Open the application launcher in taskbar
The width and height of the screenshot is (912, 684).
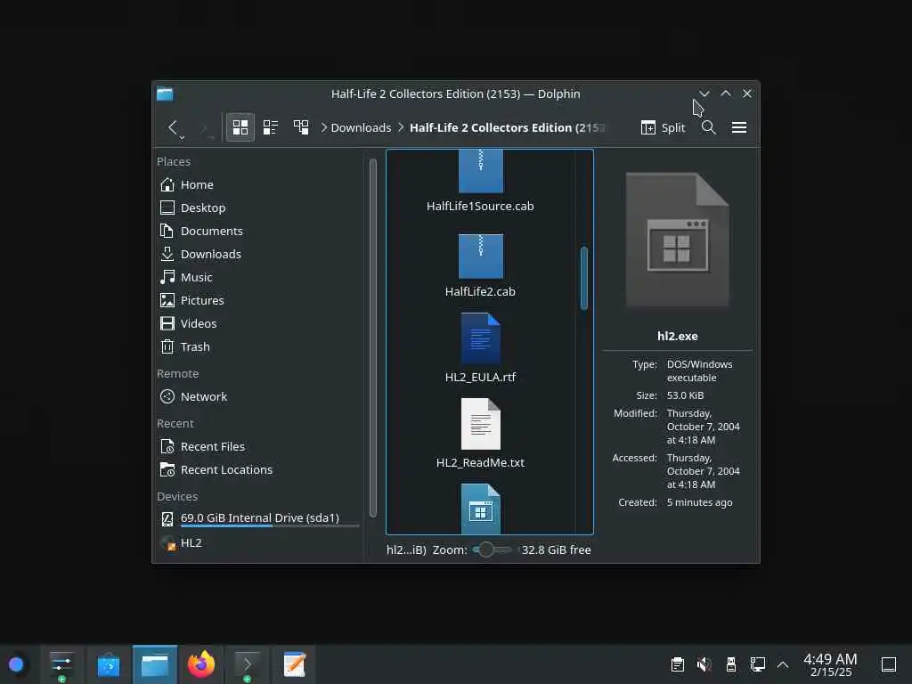pos(16,664)
